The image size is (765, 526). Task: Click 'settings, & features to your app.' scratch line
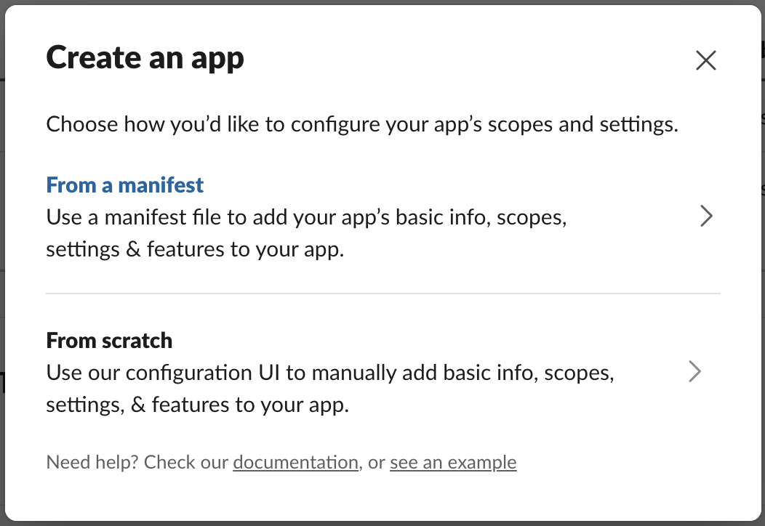pyautogui.click(x=198, y=405)
